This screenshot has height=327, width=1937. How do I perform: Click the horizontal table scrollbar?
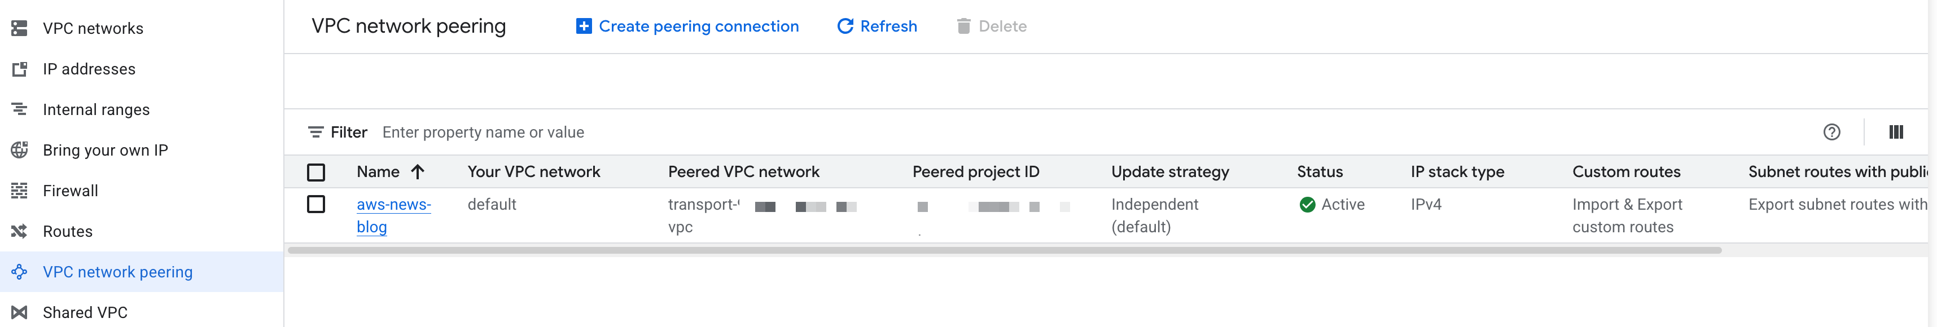1004,250
